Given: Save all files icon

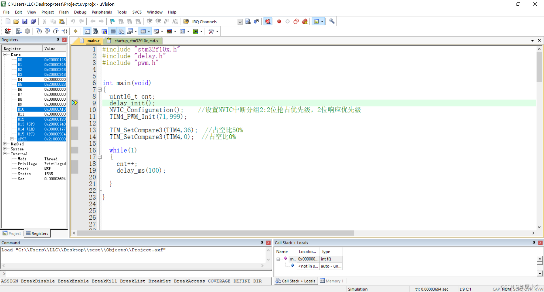Looking at the screenshot, I should click(33, 22).
